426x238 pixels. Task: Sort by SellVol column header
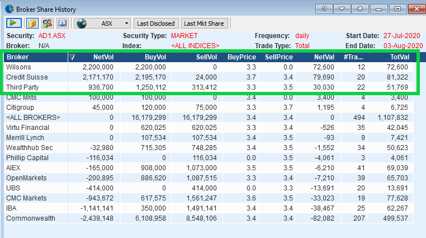(197, 57)
